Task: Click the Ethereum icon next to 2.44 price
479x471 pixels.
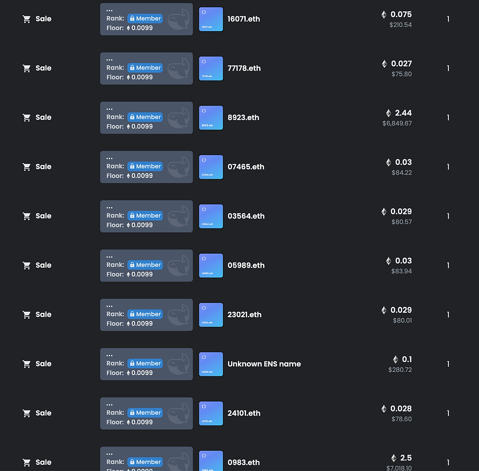Action: pos(388,113)
